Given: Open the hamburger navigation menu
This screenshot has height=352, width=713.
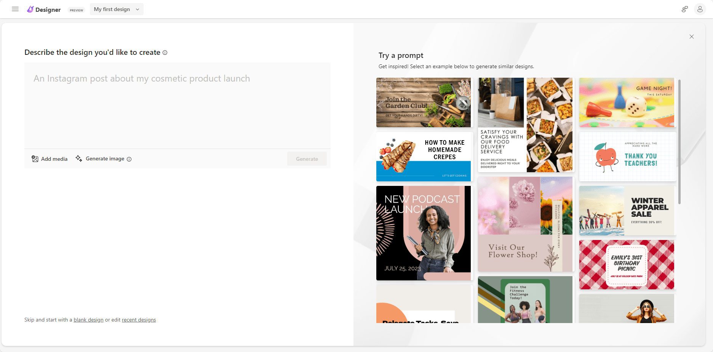Looking at the screenshot, I should click(x=15, y=9).
